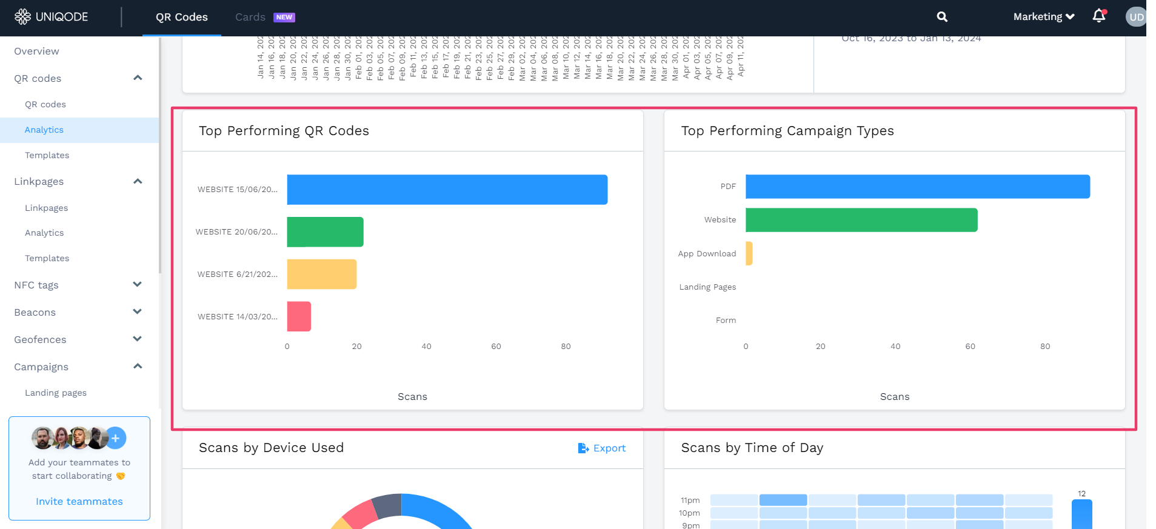Collapse the Linkpages sidebar section
The height and width of the screenshot is (529, 1156).
pyautogui.click(x=138, y=181)
